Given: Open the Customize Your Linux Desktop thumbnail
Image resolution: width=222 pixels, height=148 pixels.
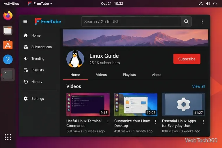Looking at the screenshot, I should coord(136,105).
